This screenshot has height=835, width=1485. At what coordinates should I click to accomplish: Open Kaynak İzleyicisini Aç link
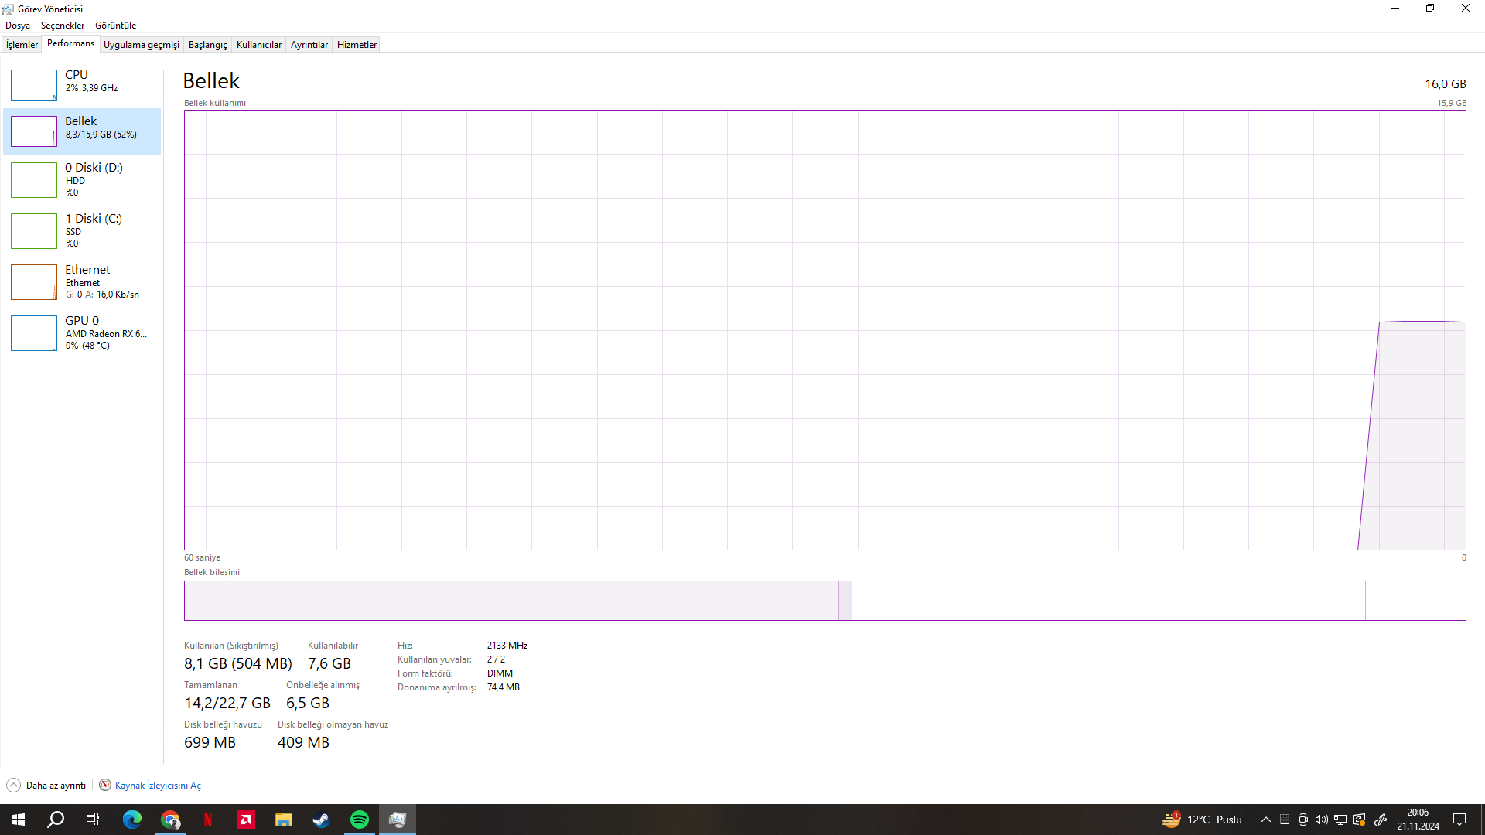(x=157, y=786)
